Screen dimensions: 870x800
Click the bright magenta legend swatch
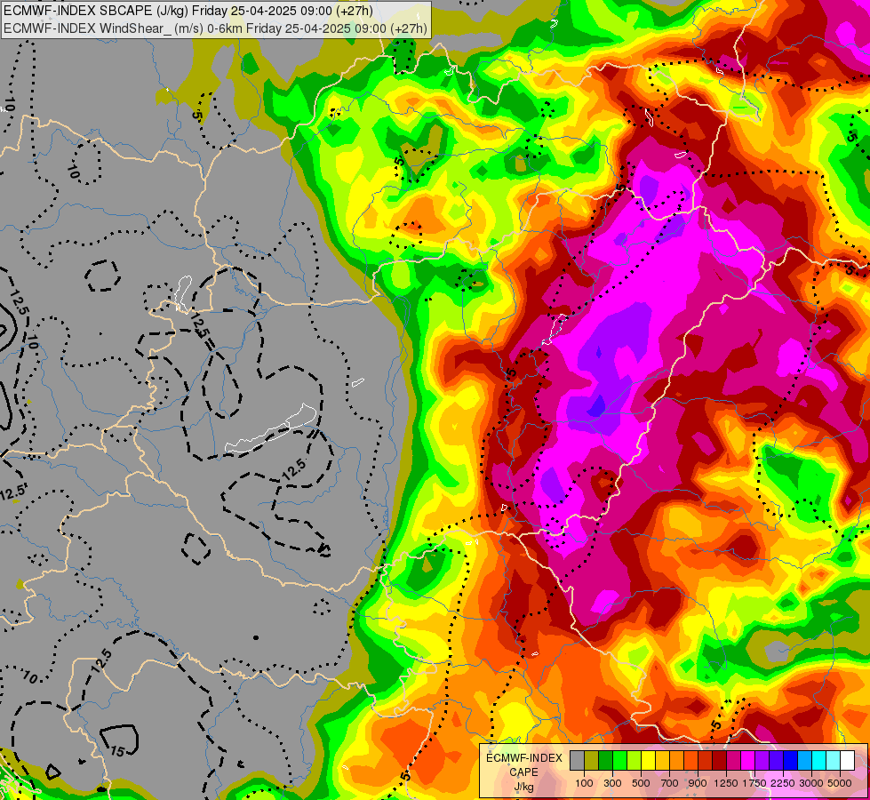pyautogui.click(x=748, y=761)
